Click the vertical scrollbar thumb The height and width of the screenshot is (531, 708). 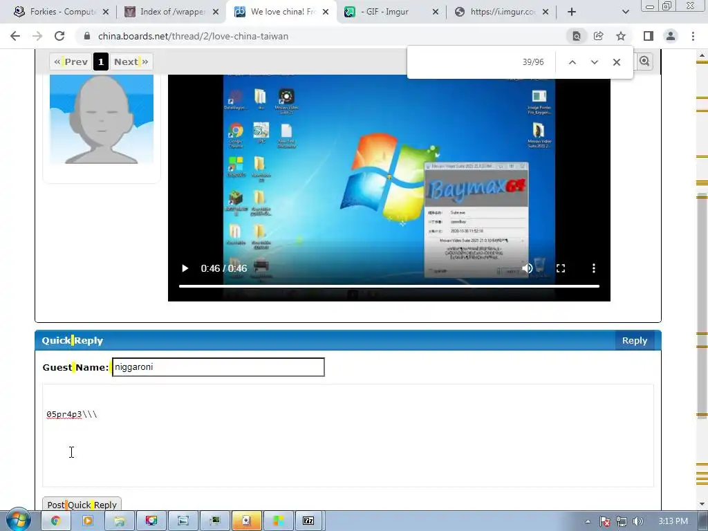point(702,306)
